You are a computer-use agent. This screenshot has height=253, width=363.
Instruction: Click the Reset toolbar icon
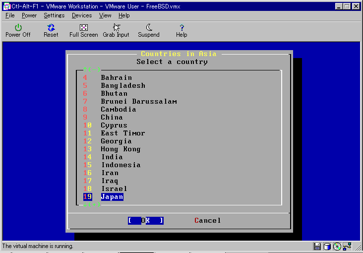(x=51, y=31)
